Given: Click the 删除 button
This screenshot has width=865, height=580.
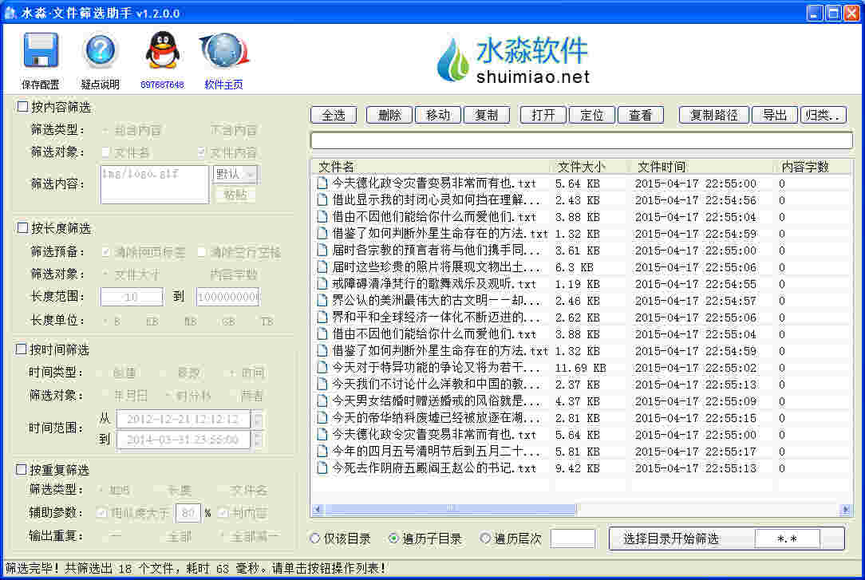Looking at the screenshot, I should 389,115.
